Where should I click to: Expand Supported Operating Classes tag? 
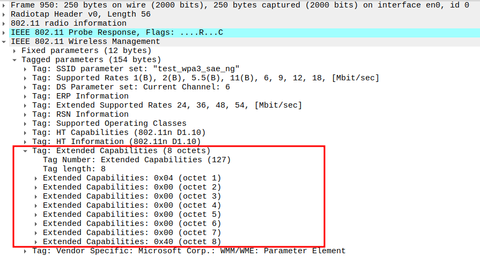pyautogui.click(x=26, y=124)
